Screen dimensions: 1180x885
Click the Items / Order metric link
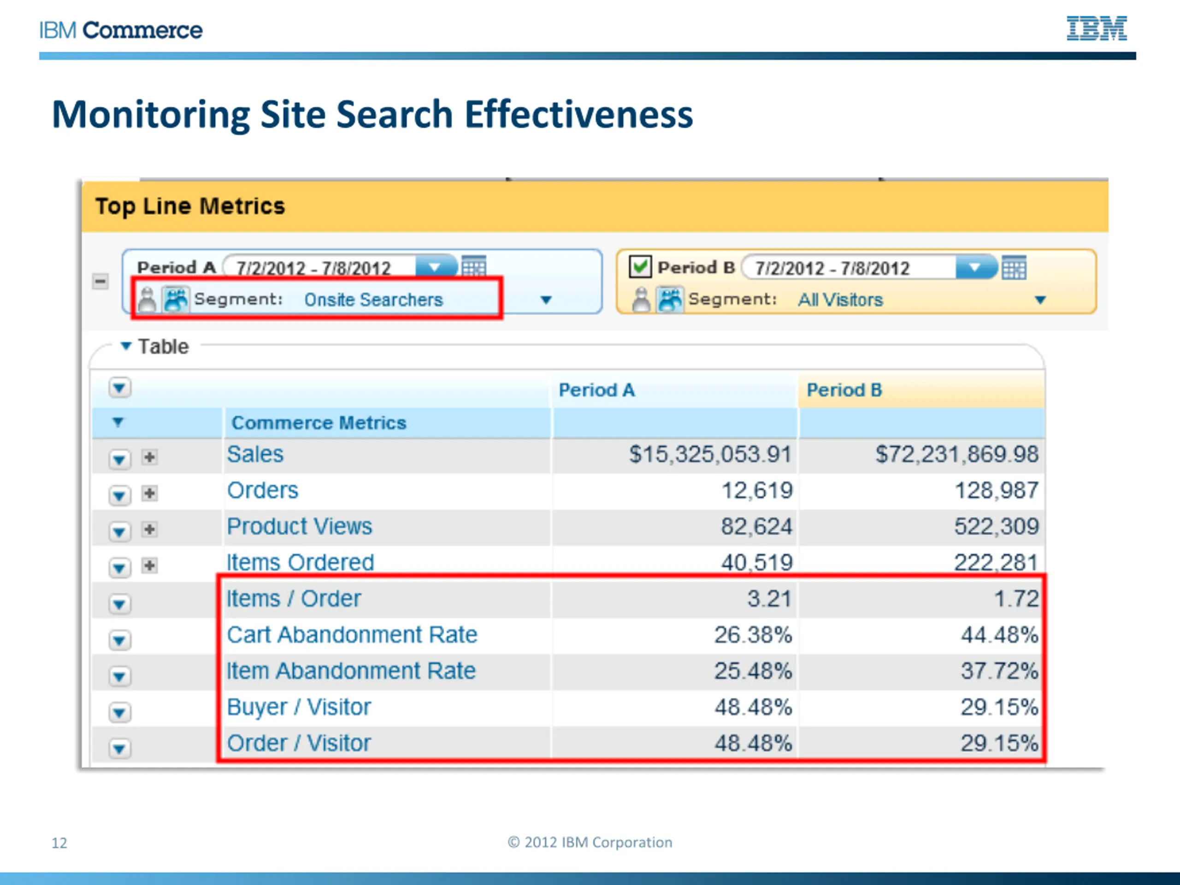tap(294, 599)
